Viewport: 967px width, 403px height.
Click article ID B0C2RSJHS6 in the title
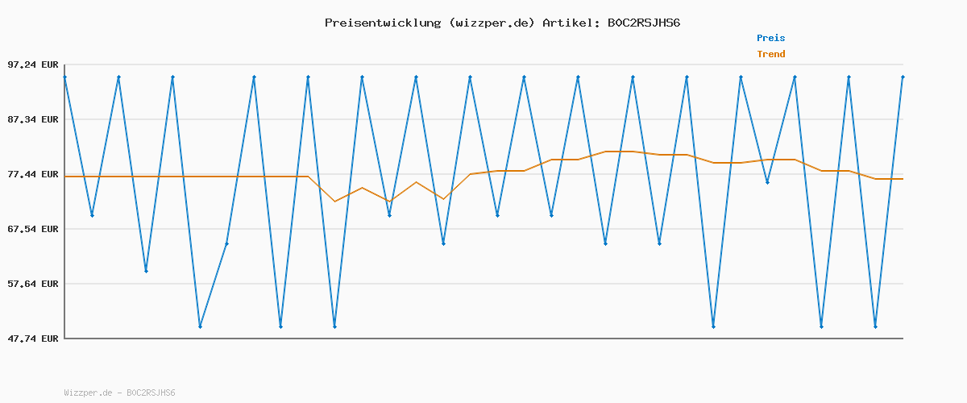[x=643, y=23]
